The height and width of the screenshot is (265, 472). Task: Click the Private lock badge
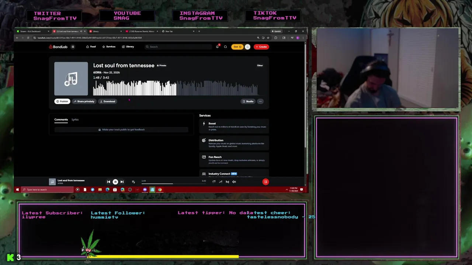[162, 66]
